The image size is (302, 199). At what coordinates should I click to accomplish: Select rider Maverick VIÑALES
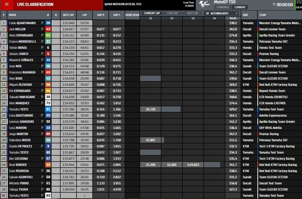tap(21, 60)
